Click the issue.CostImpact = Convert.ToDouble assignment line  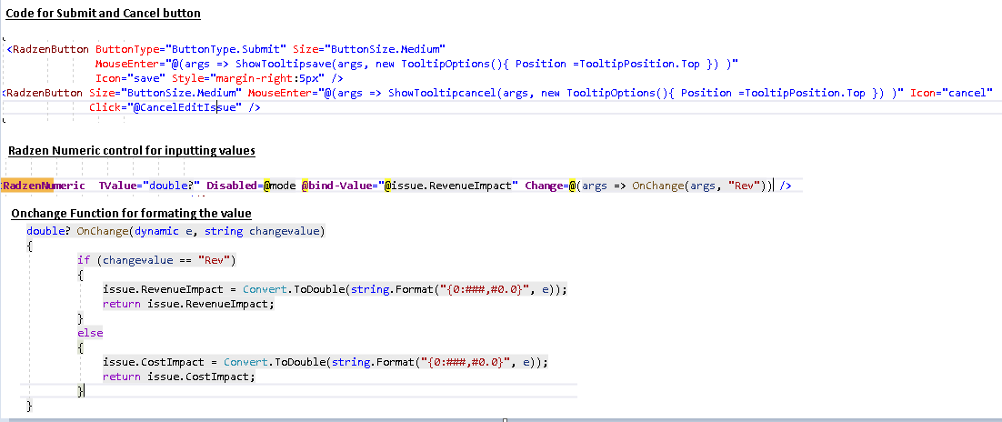[x=326, y=363]
